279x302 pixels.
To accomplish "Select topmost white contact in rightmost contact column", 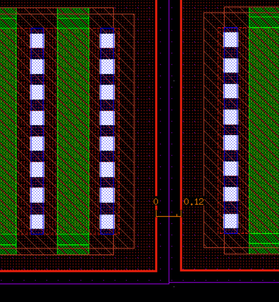I will [x=231, y=40].
